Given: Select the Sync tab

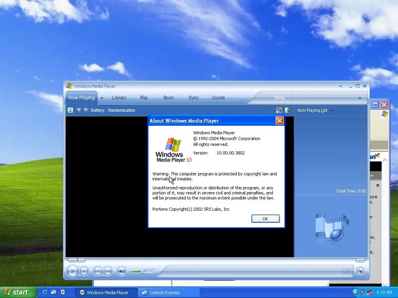Looking at the screenshot, I should pos(194,97).
